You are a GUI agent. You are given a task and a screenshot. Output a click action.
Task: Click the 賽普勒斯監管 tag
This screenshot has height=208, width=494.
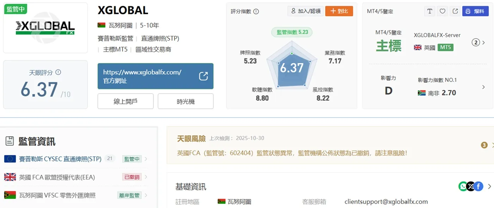[x=115, y=38]
